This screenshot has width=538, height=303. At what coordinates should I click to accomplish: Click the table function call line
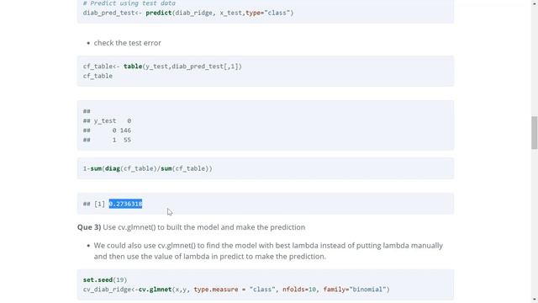(162, 66)
